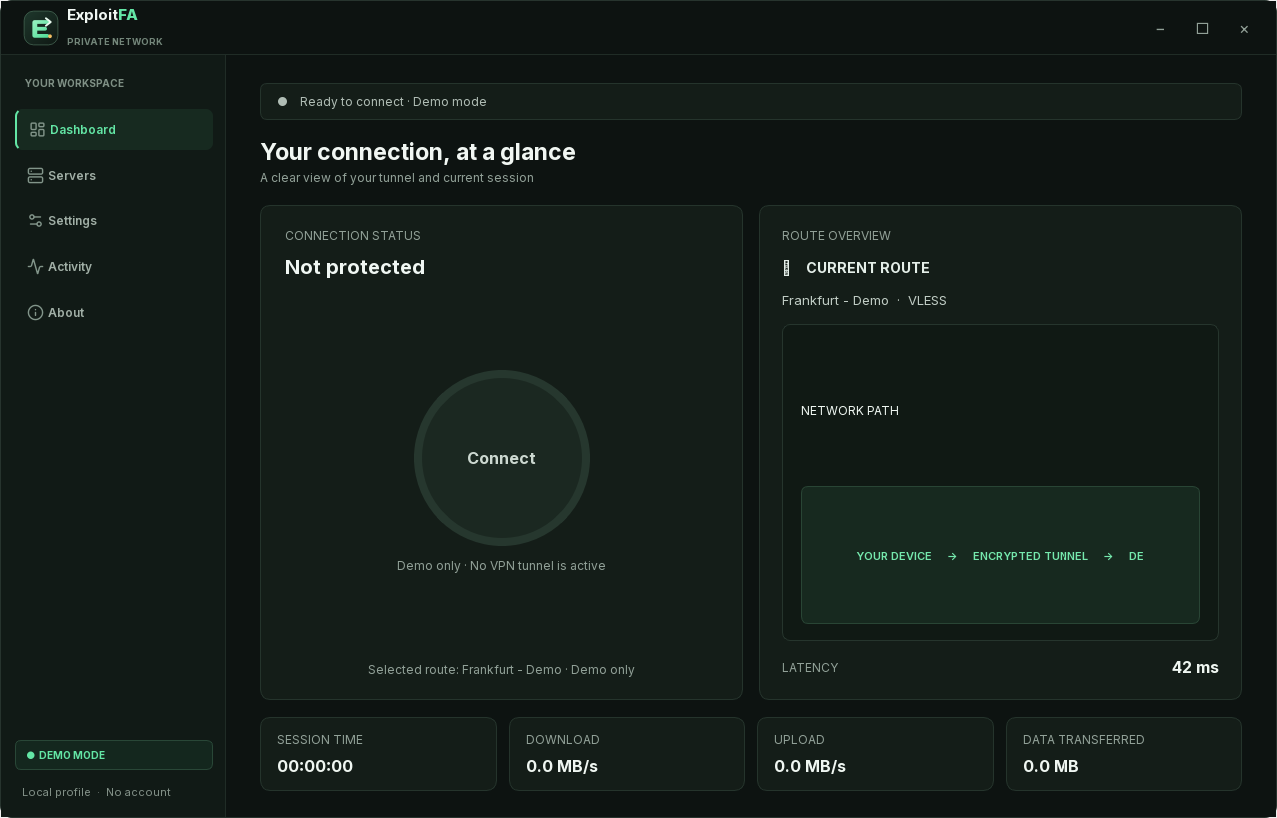Click the arrow after YOUR DEVICE
The height and width of the screenshot is (818, 1277).
(x=952, y=556)
